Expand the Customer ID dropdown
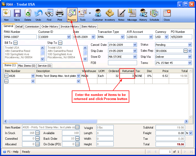Viewport: 196px width, 156px height. (69, 37)
